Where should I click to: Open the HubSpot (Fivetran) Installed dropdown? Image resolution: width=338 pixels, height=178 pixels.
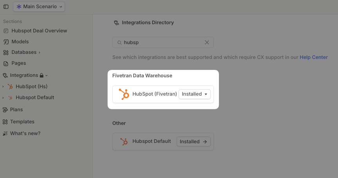click(x=194, y=94)
